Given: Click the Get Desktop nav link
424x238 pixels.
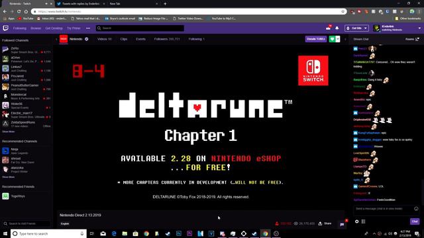Looking at the screenshot, I should pos(54,28).
